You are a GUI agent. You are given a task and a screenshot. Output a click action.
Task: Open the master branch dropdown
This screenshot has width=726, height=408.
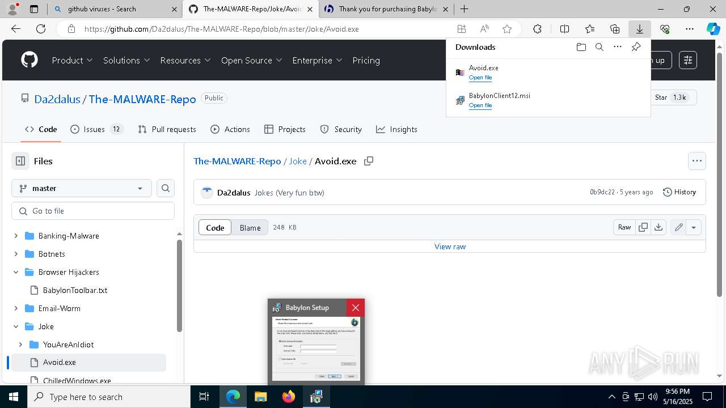(82, 188)
